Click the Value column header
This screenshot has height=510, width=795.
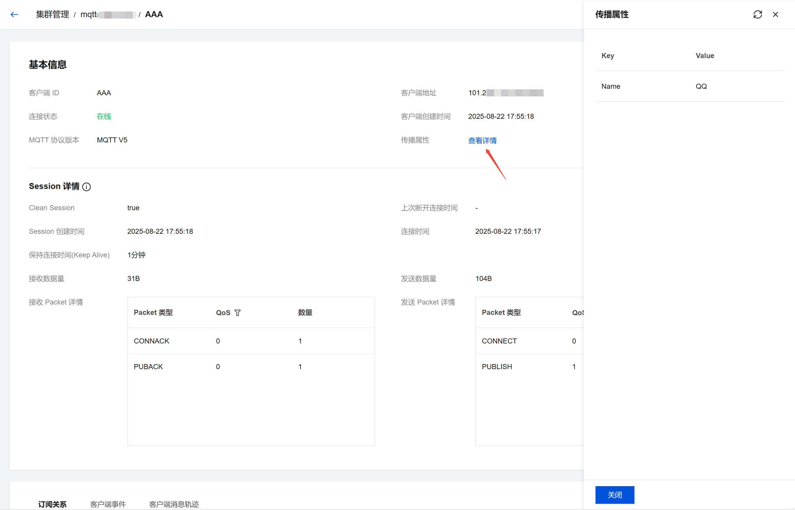(x=705, y=56)
